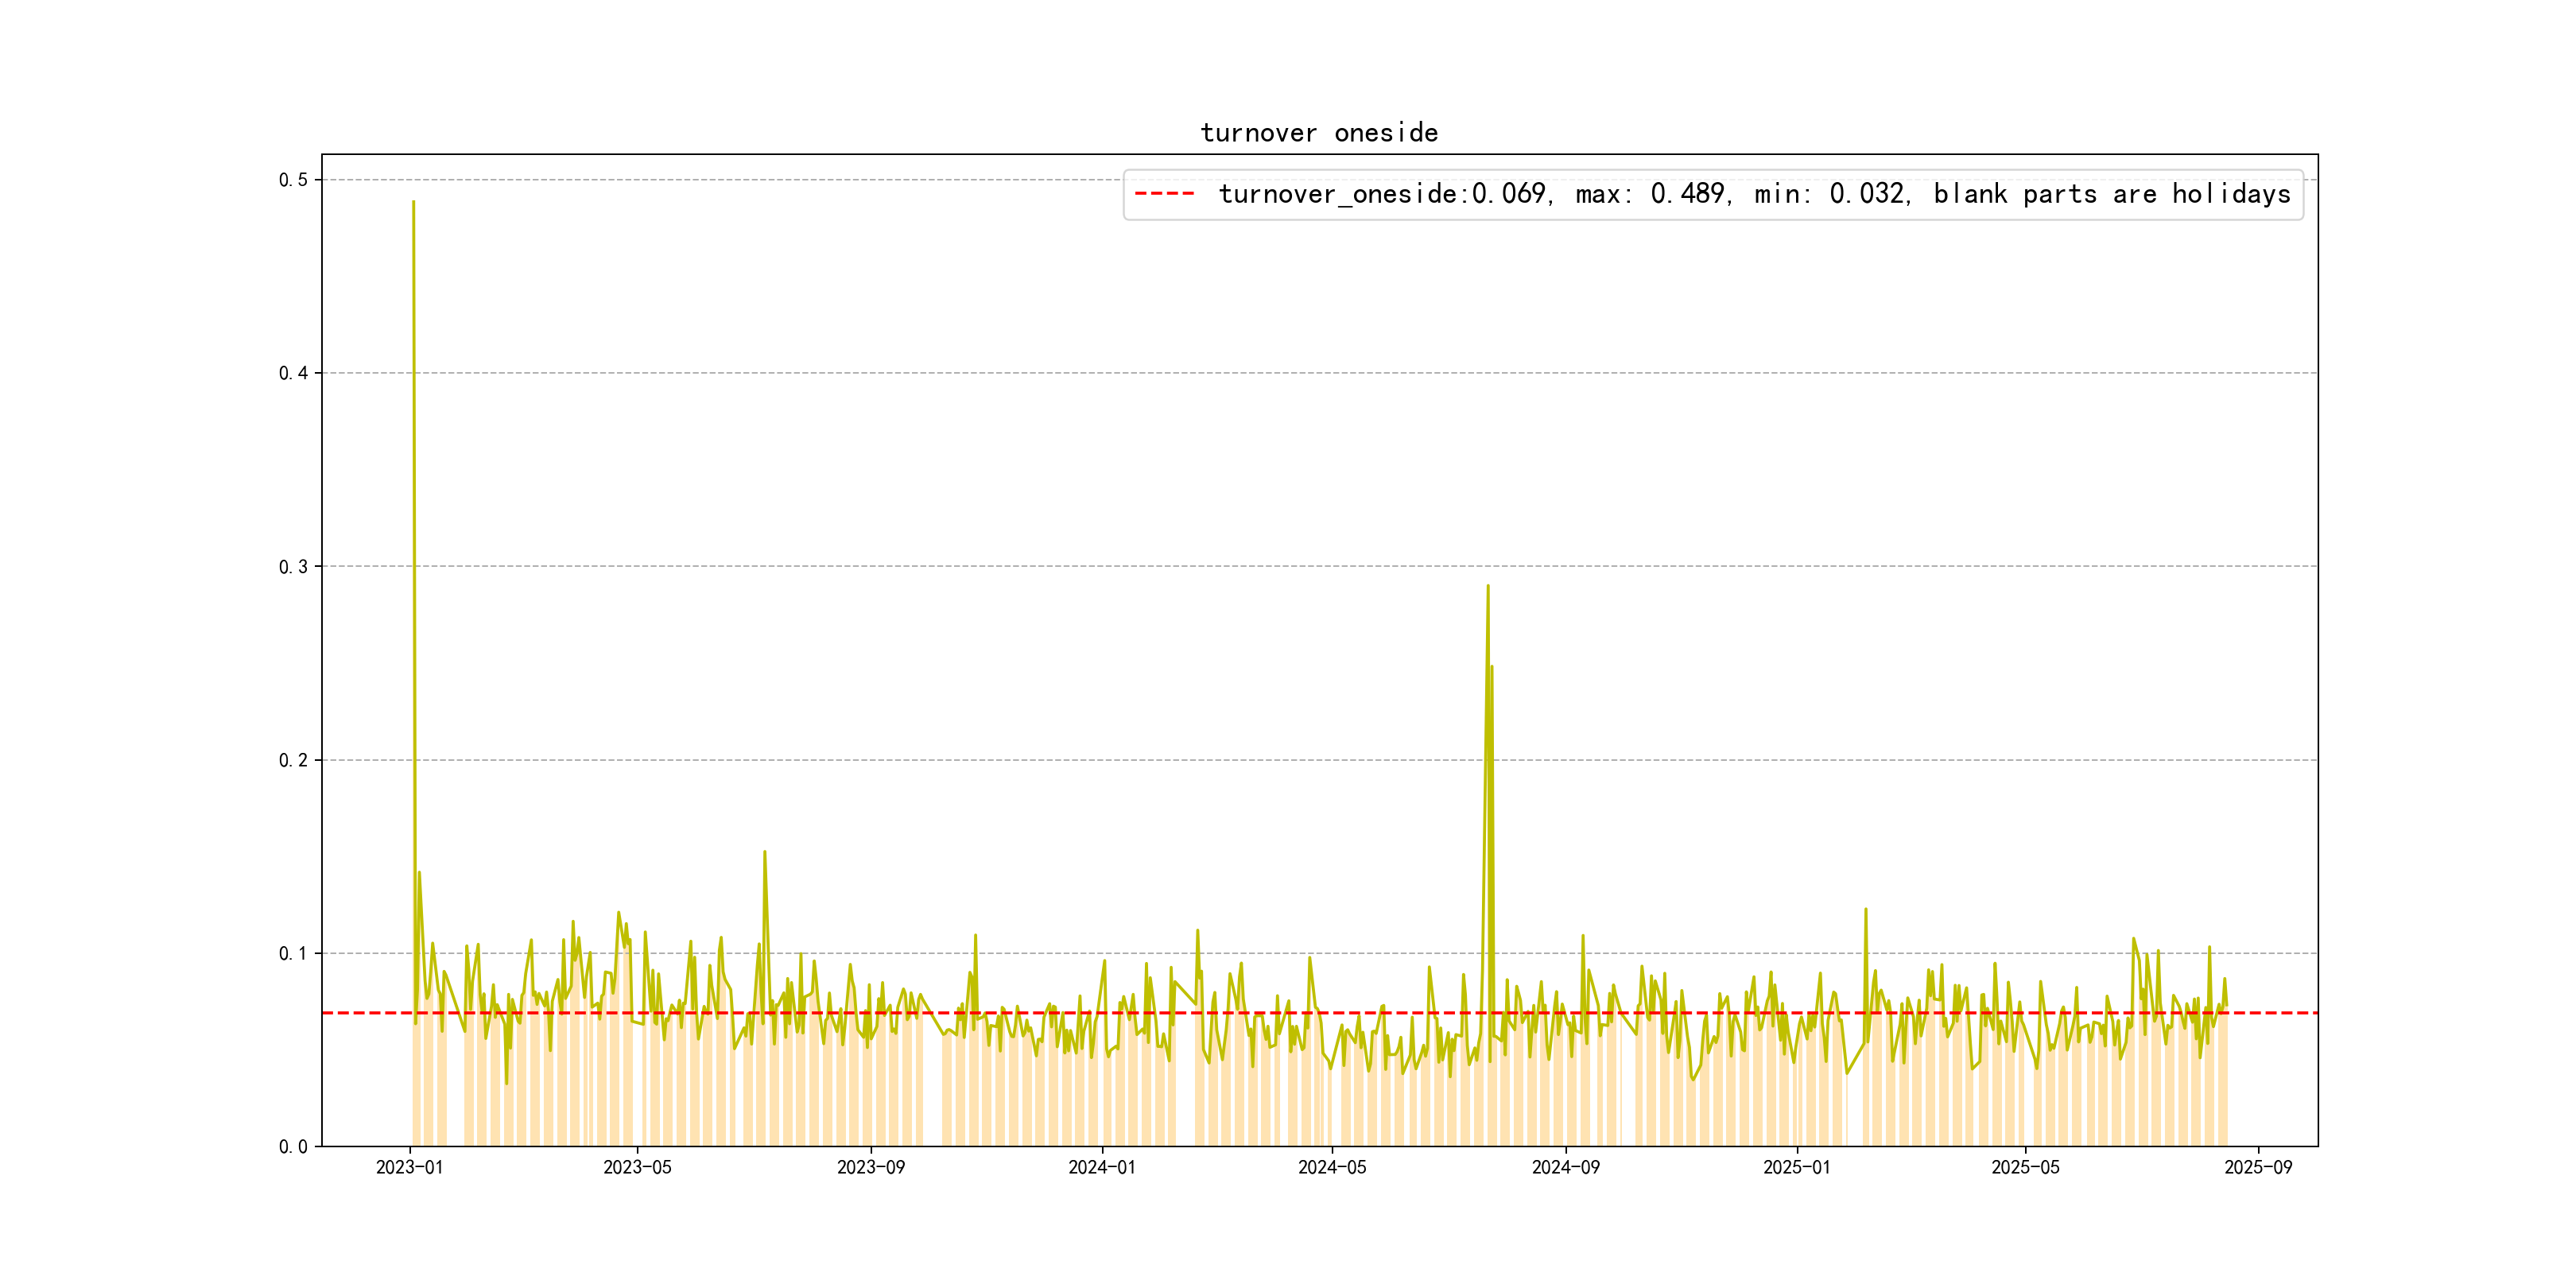Click the red dashed legend line sample
2576x1288 pixels.
(x=1165, y=194)
